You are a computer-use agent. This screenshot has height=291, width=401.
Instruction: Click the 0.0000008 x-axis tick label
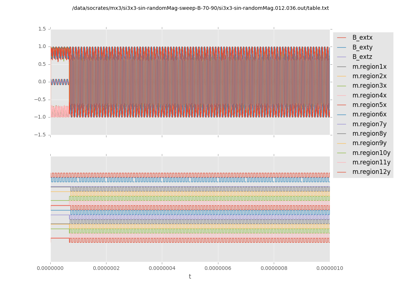[x=274, y=268]
